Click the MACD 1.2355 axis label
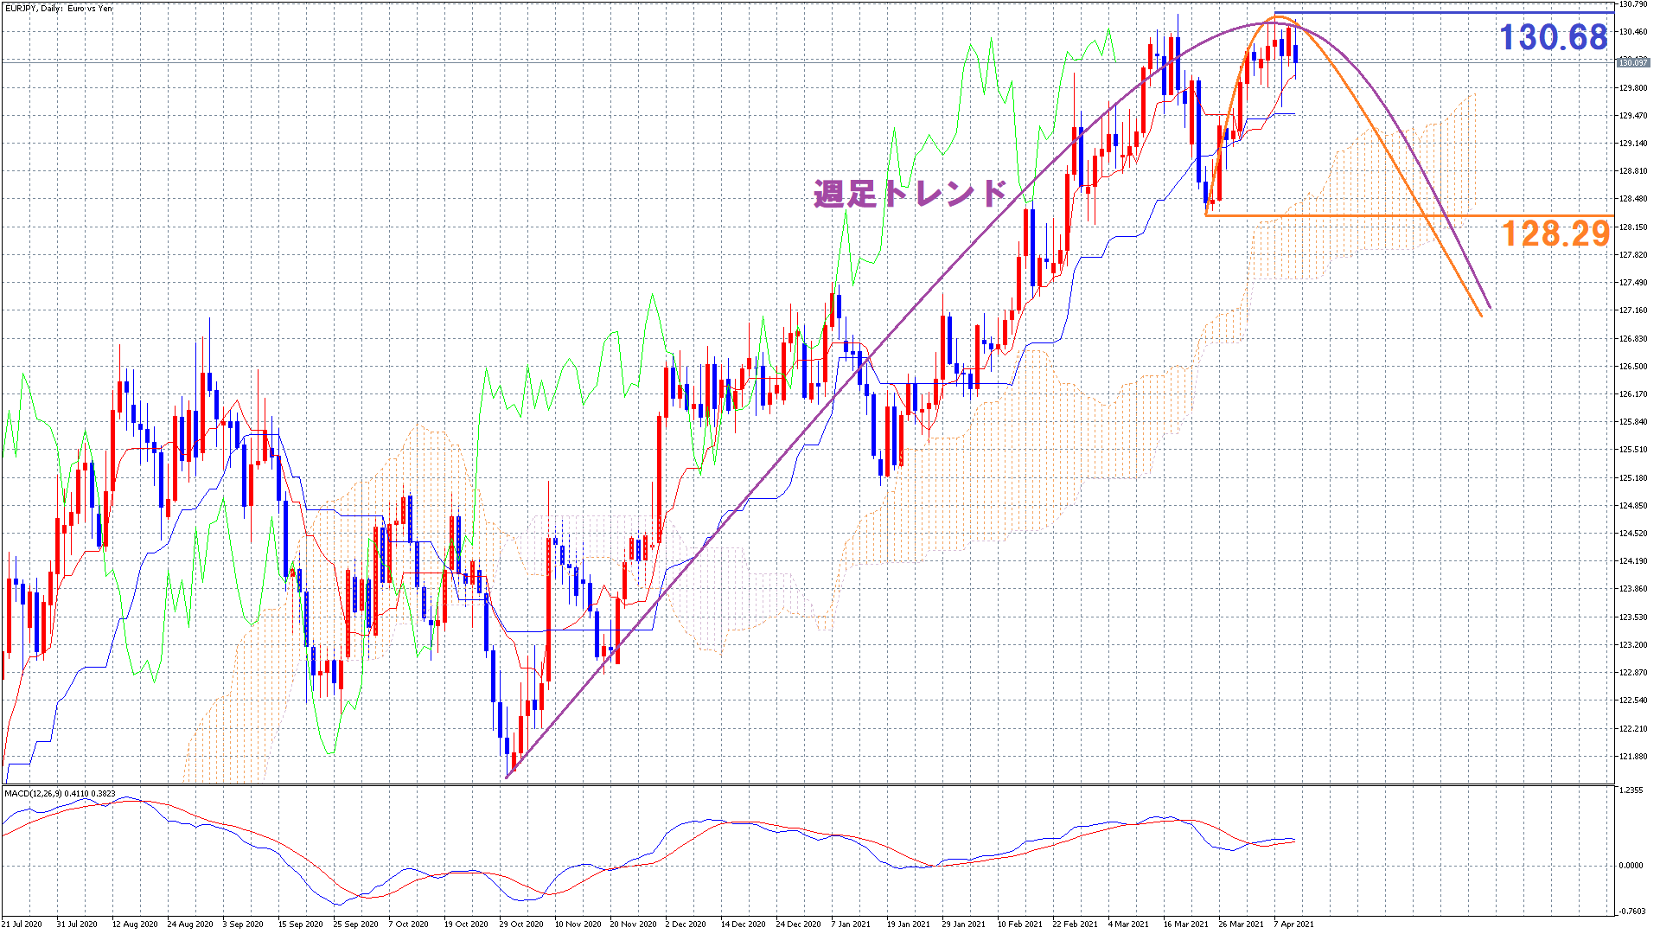1660x934 pixels. (1631, 790)
